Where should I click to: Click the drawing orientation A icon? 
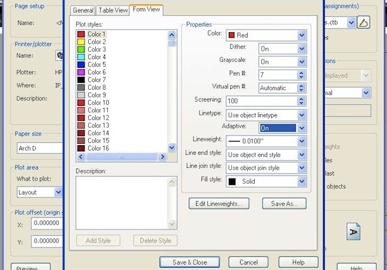click(x=354, y=231)
